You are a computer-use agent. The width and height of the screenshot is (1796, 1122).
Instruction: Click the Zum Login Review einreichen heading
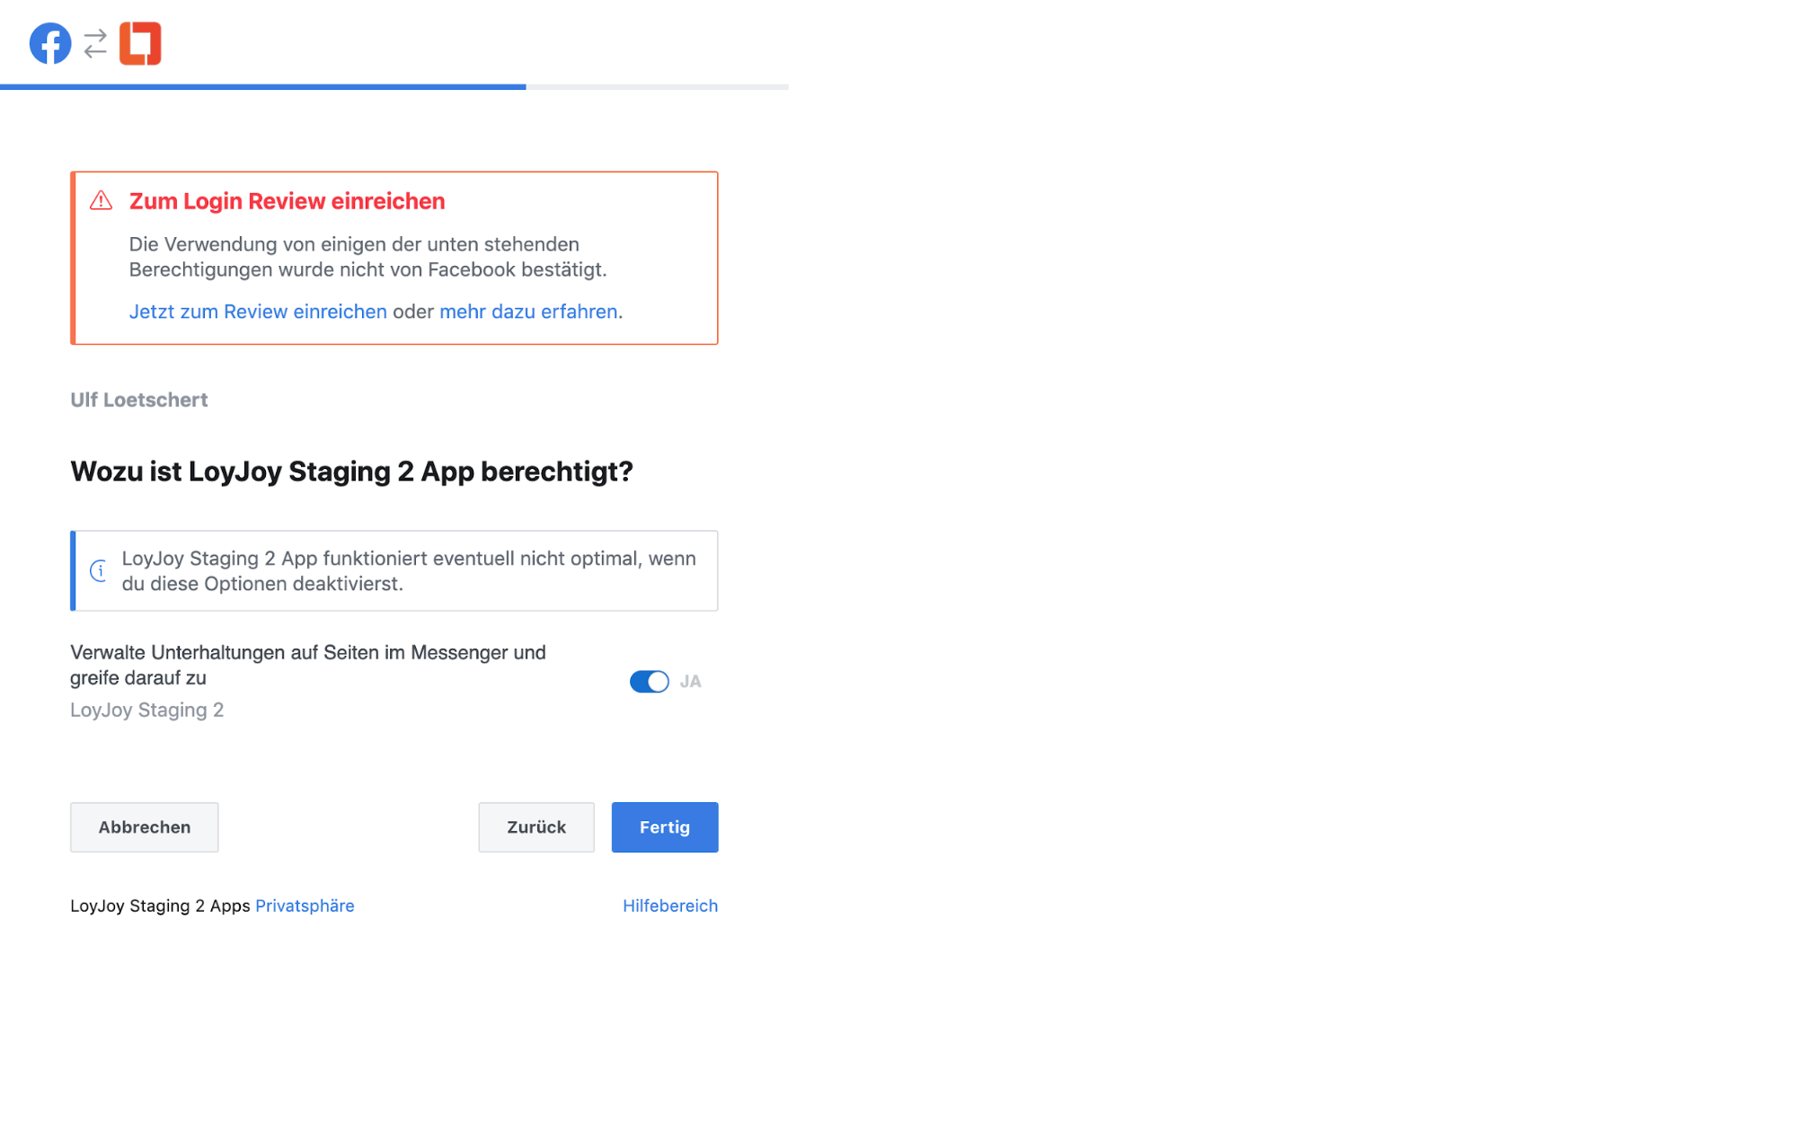pyautogui.click(x=287, y=201)
